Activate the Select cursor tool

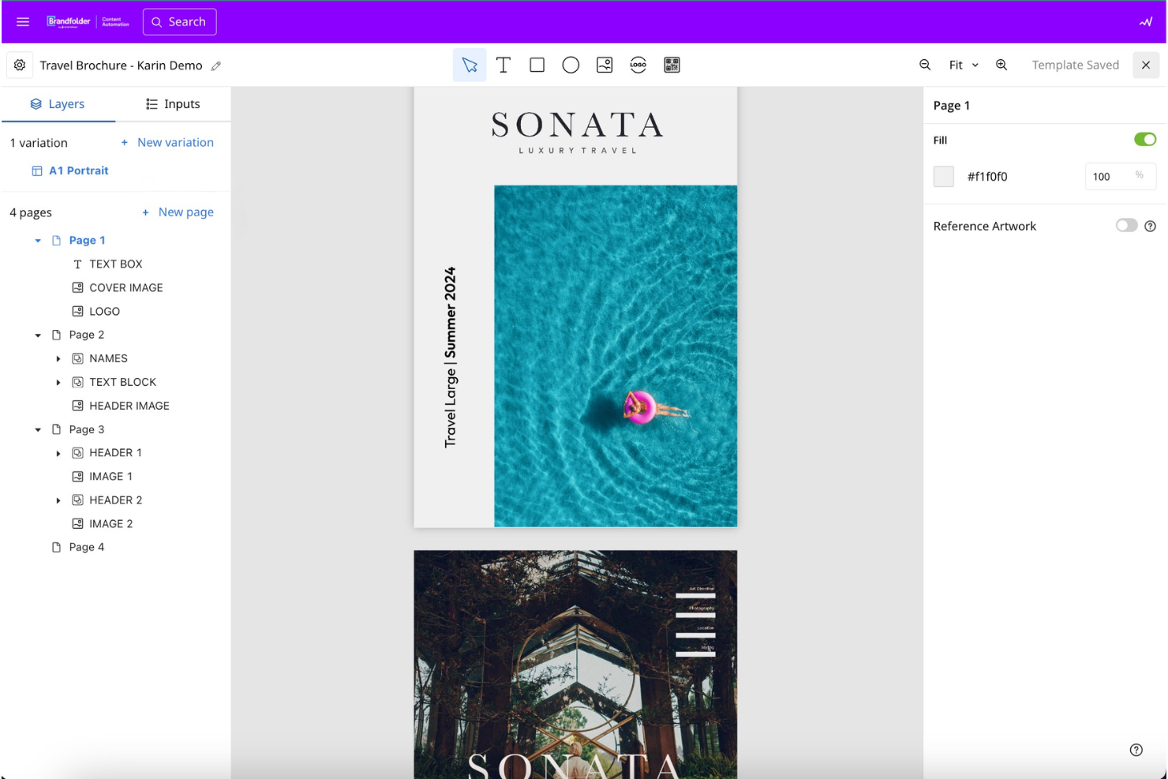click(x=470, y=65)
